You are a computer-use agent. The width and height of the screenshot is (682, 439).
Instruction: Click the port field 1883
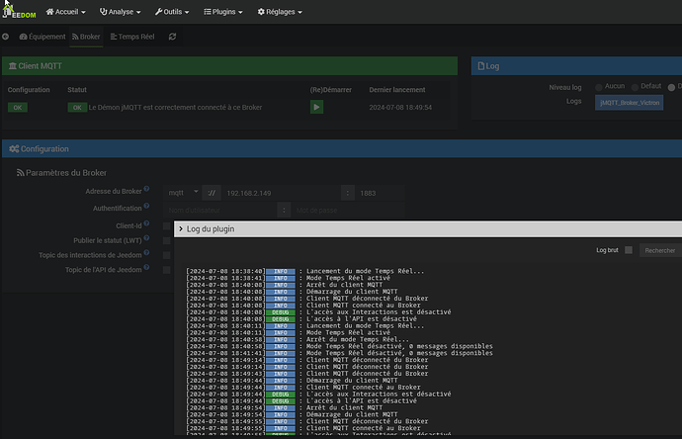click(380, 193)
